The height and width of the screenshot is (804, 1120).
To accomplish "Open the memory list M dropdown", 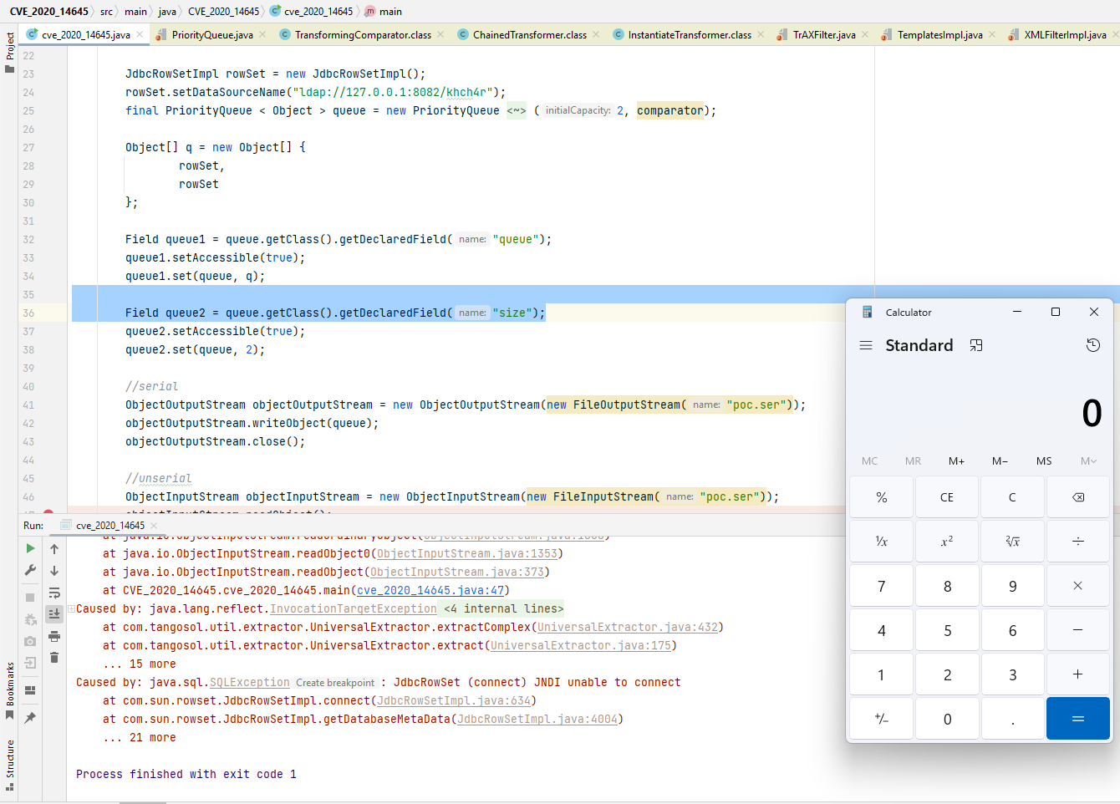I will (x=1087, y=461).
